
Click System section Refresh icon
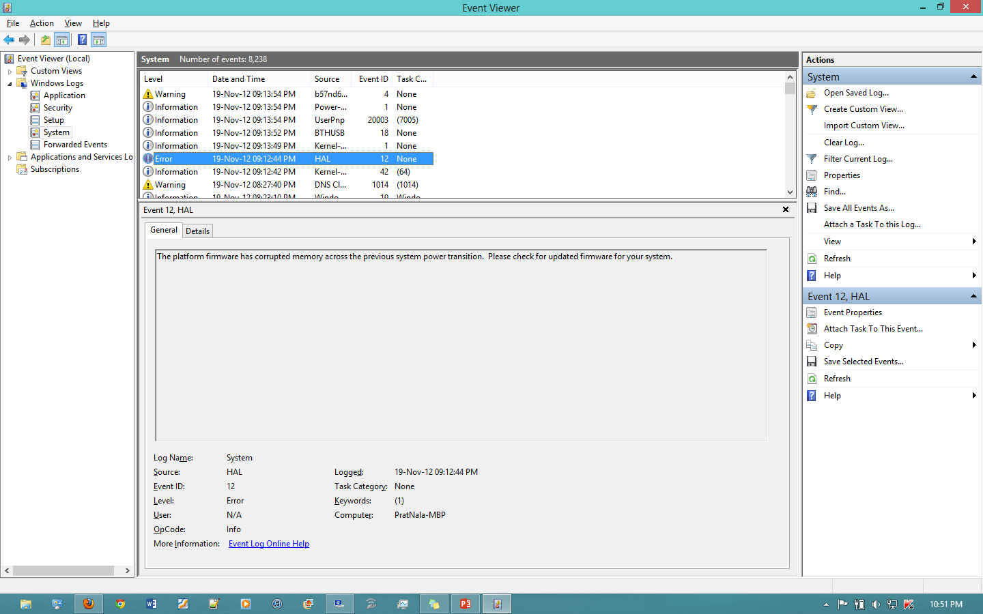tap(812, 259)
